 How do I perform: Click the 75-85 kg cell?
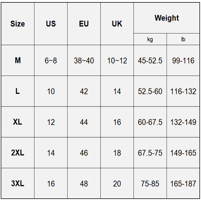click(x=150, y=184)
